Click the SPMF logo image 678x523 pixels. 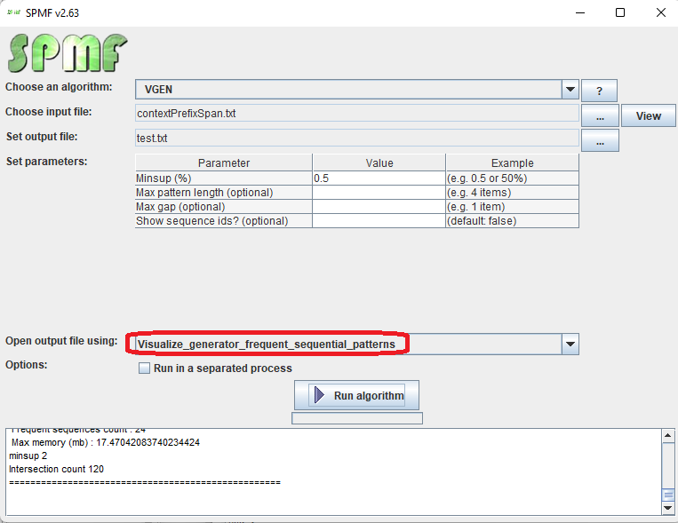[x=67, y=53]
